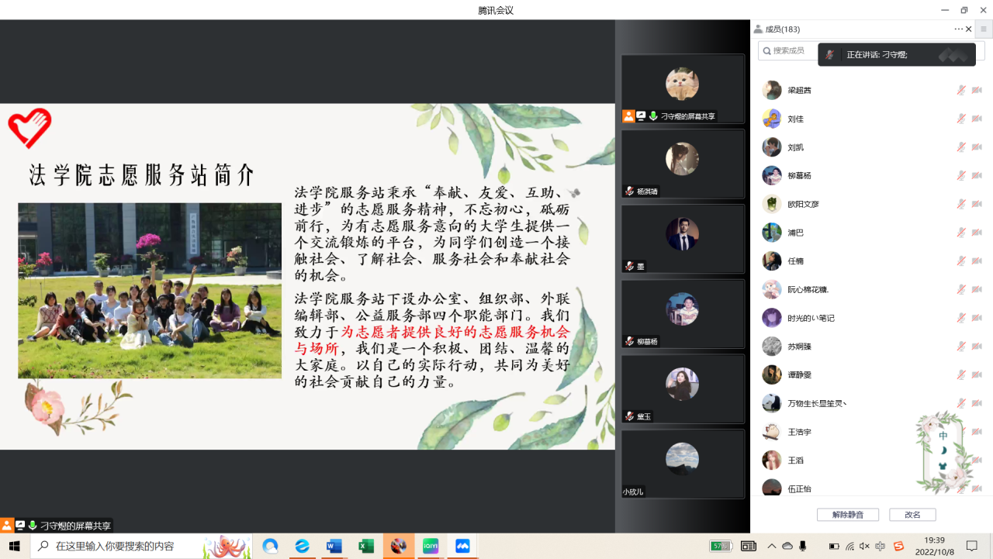The height and width of the screenshot is (559, 993).
Task: Click the camera icon for member 任楠
Action: (x=977, y=261)
